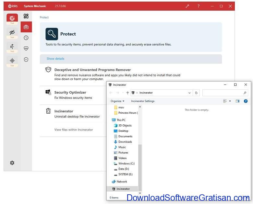Open the Organize menu
Image resolution: width=253 pixels, height=204 pixels.
click(x=117, y=101)
